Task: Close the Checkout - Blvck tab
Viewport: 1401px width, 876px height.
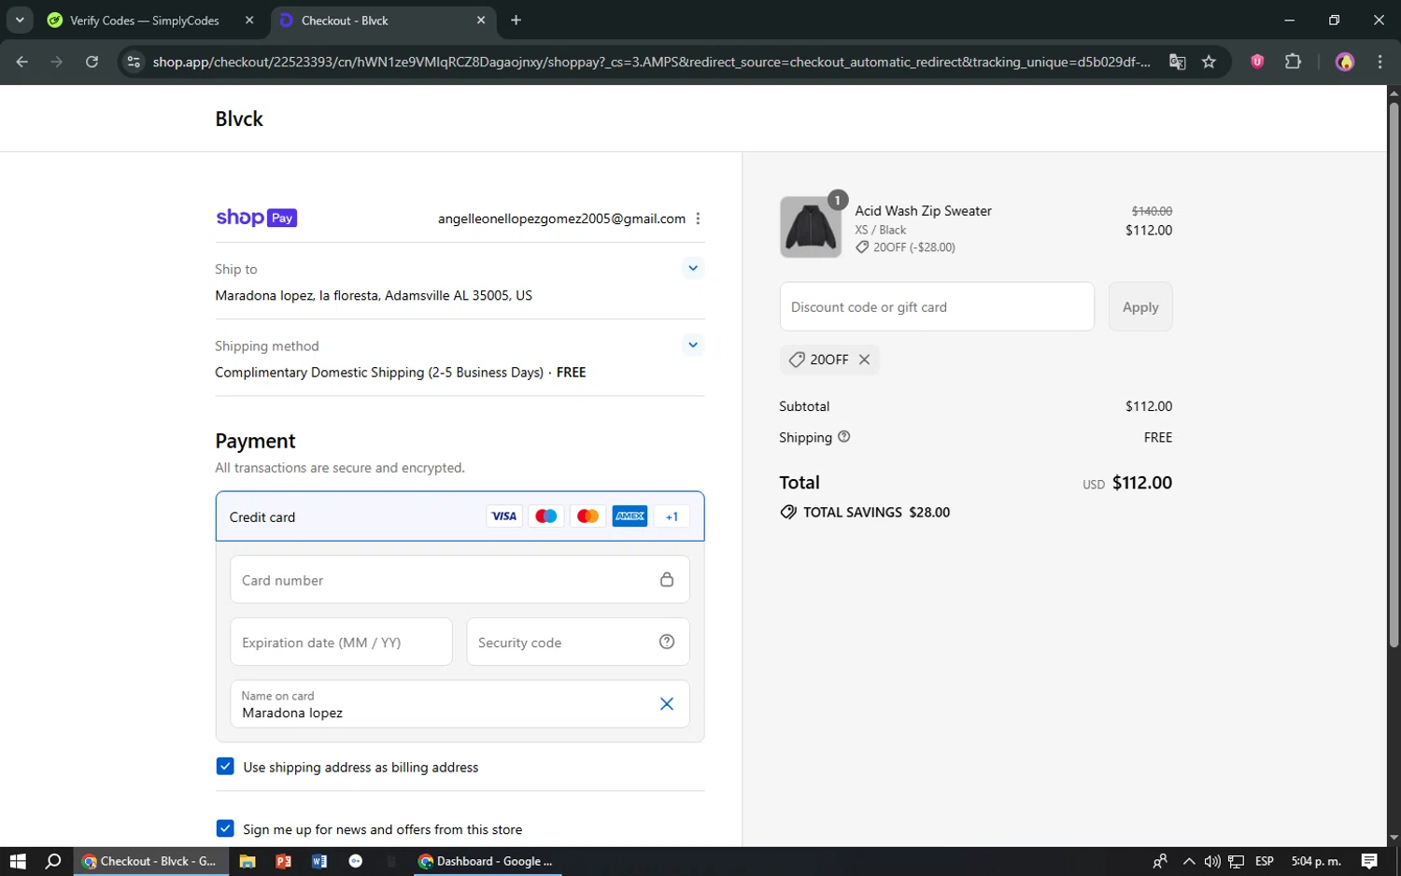Action: (481, 20)
